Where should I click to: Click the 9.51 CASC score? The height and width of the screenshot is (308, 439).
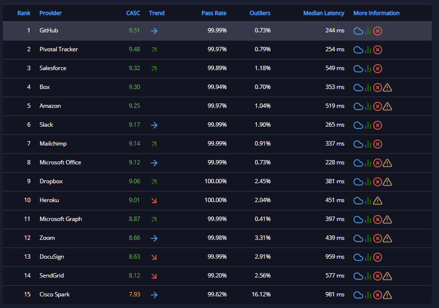pyautogui.click(x=135, y=30)
